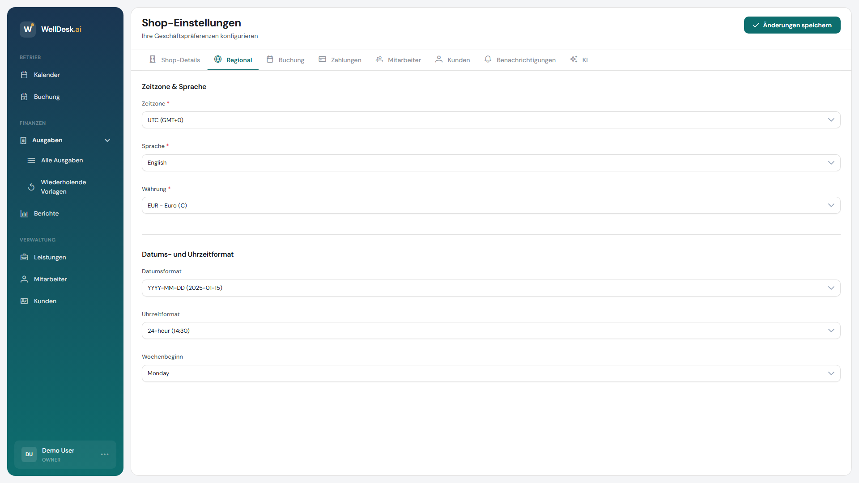859x483 pixels.
Task: Open the KI sparkle icon tab
Action: coord(573,59)
